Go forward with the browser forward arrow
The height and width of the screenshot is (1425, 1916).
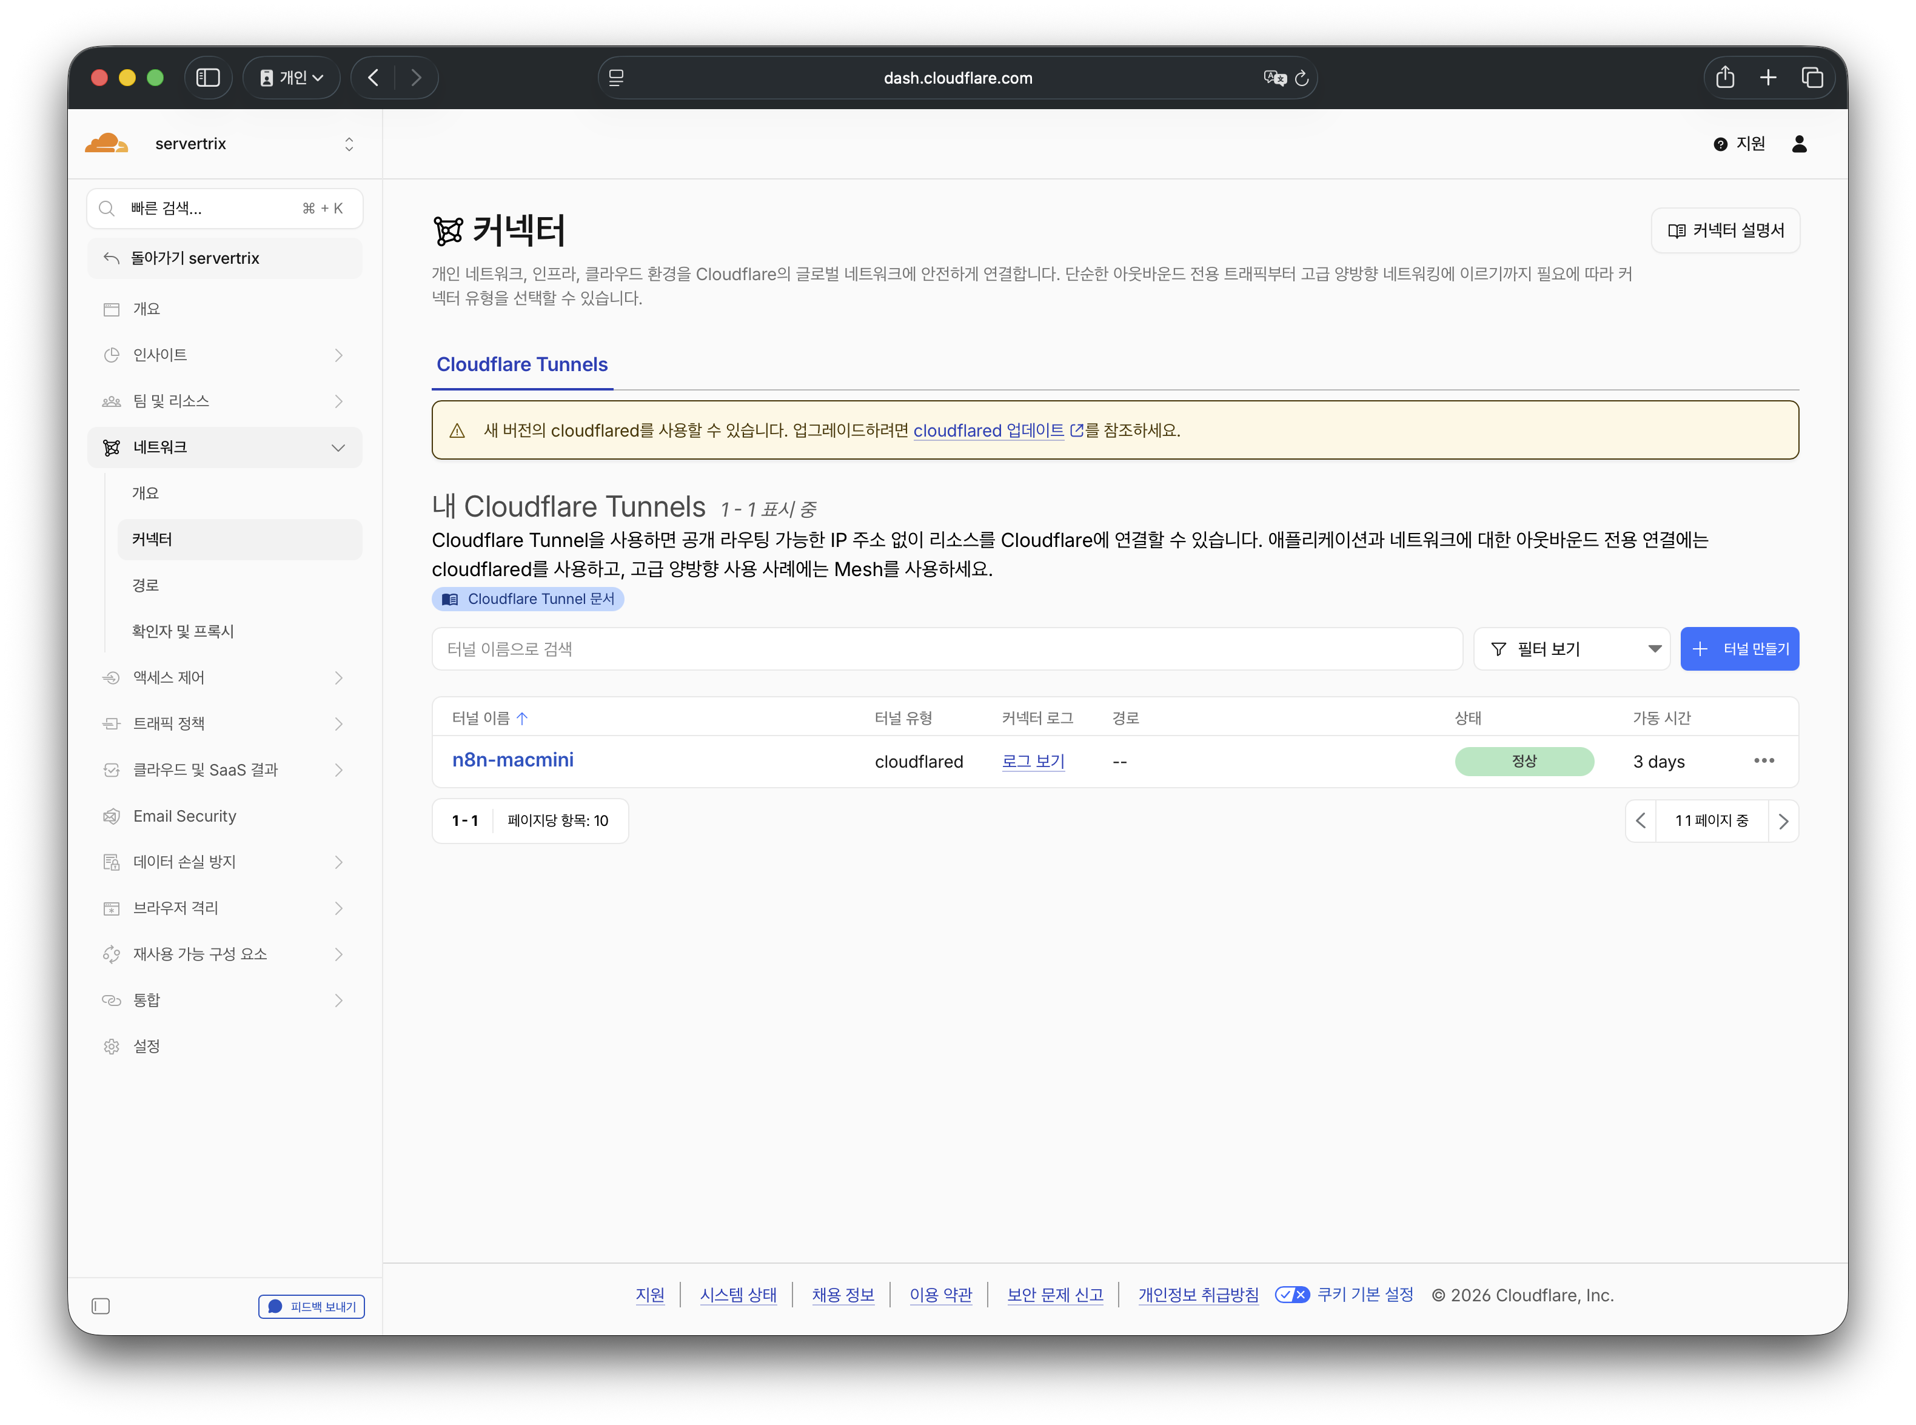coord(417,78)
